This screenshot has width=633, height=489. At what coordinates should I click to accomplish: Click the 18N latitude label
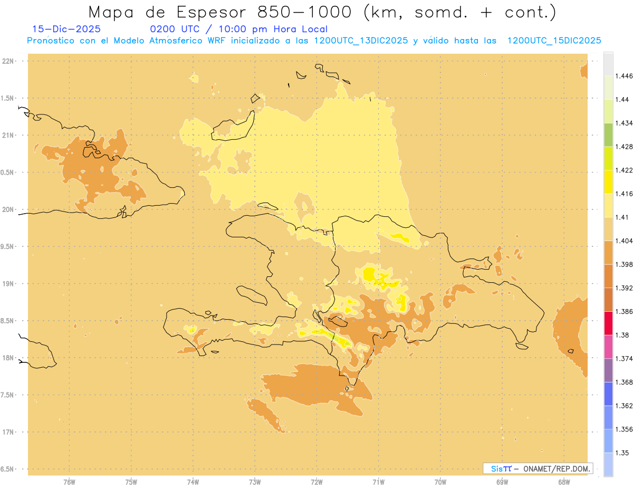[x=8, y=358]
